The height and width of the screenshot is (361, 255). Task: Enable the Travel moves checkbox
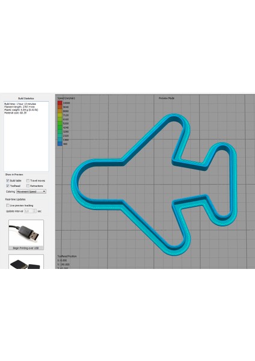[28, 180]
